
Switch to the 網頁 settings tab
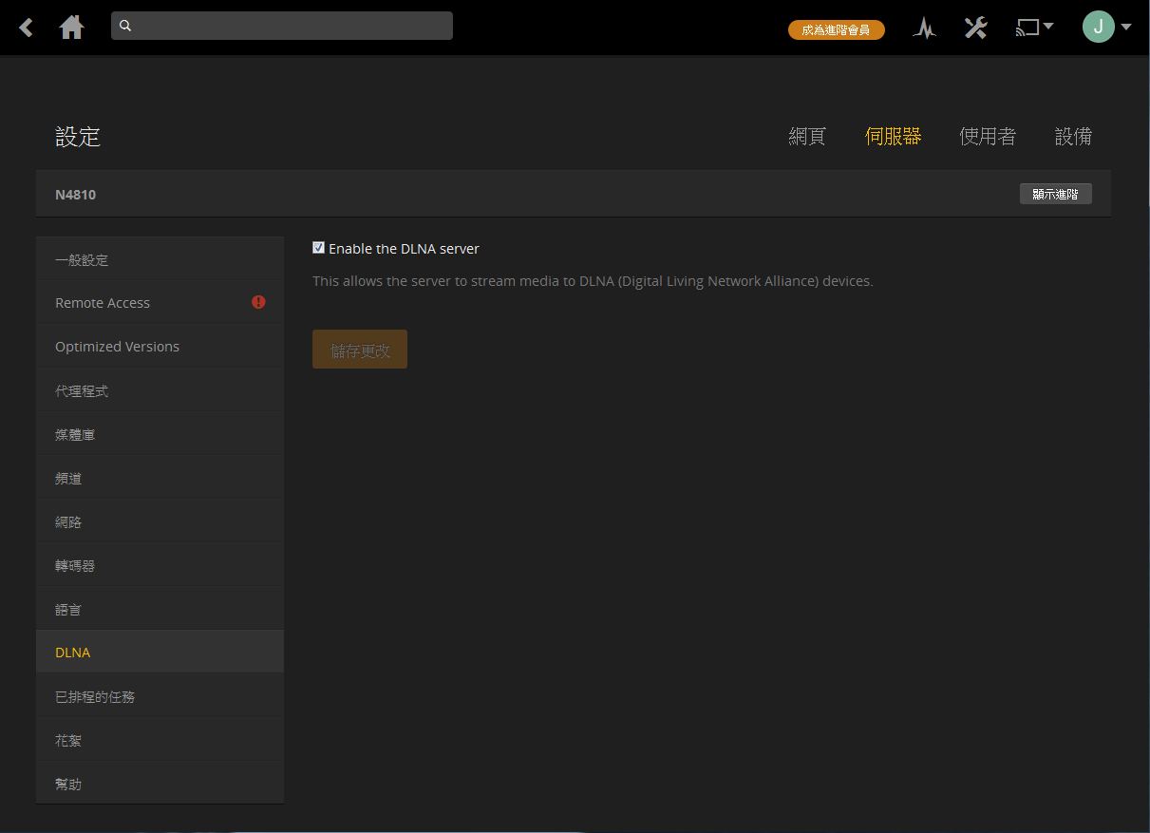click(x=807, y=137)
